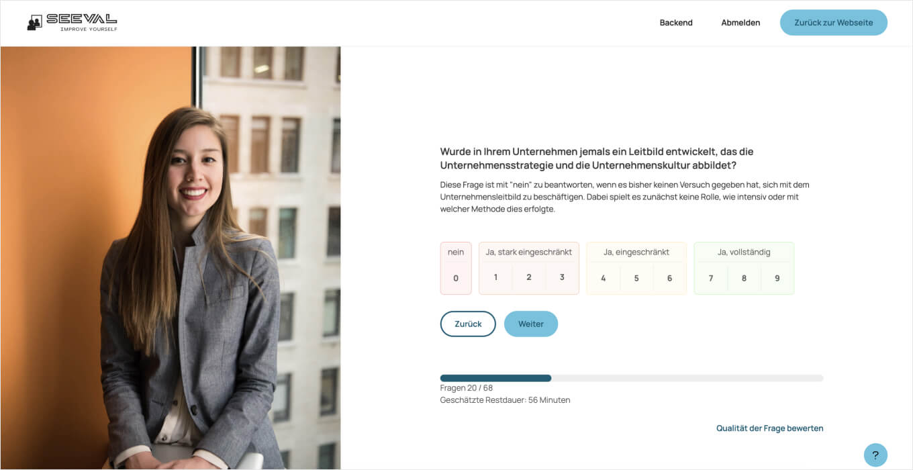The height and width of the screenshot is (470, 913).
Task: Pick rating 3 on the scale
Action: pos(562,277)
